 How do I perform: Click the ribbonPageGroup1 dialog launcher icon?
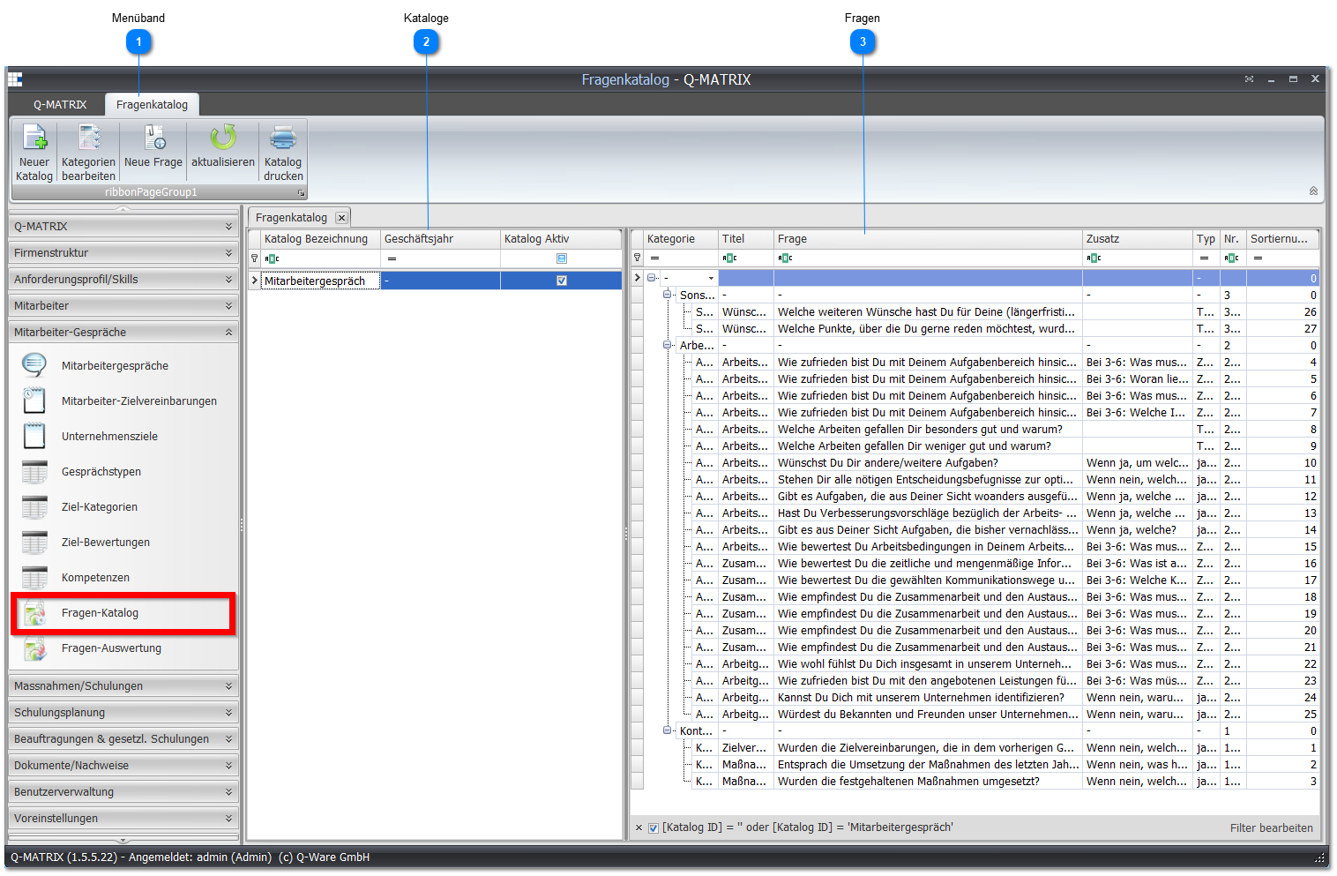pos(301,192)
